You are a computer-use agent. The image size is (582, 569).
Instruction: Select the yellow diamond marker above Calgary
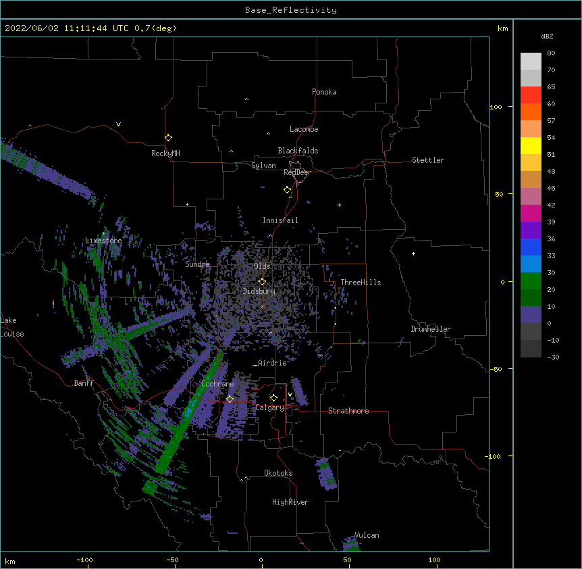click(x=273, y=398)
